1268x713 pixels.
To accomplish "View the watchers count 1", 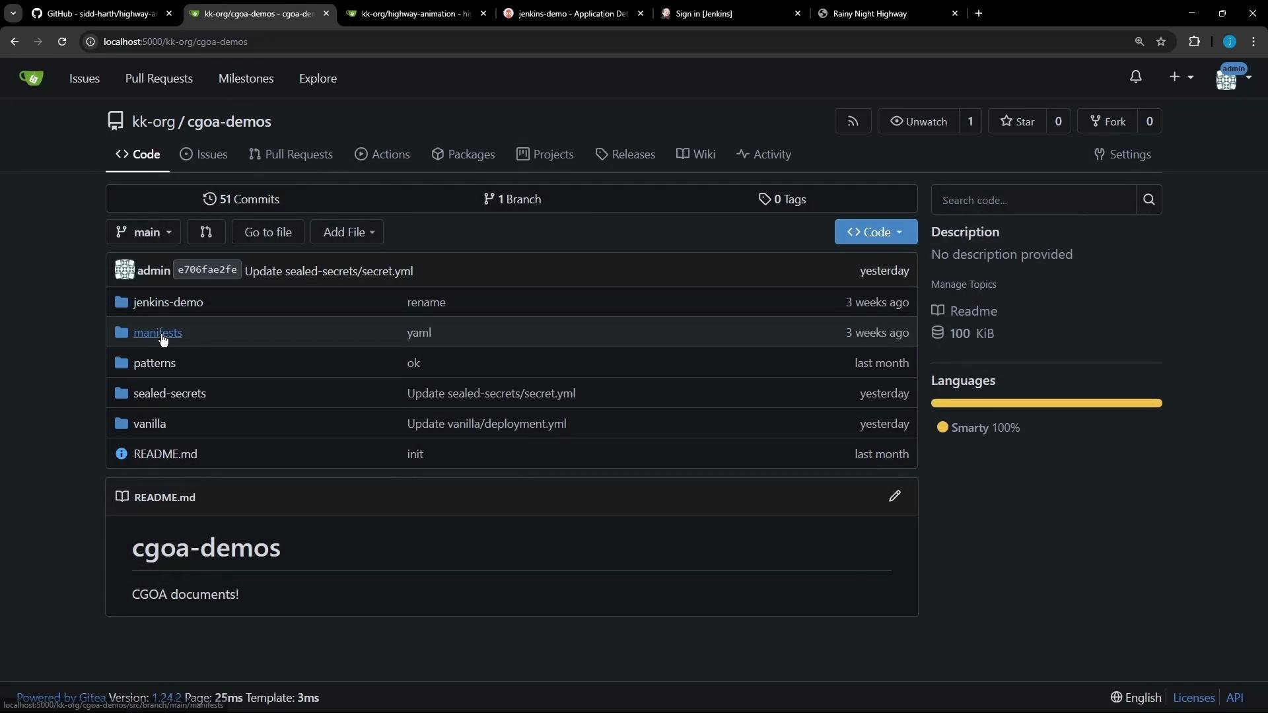I will (970, 121).
